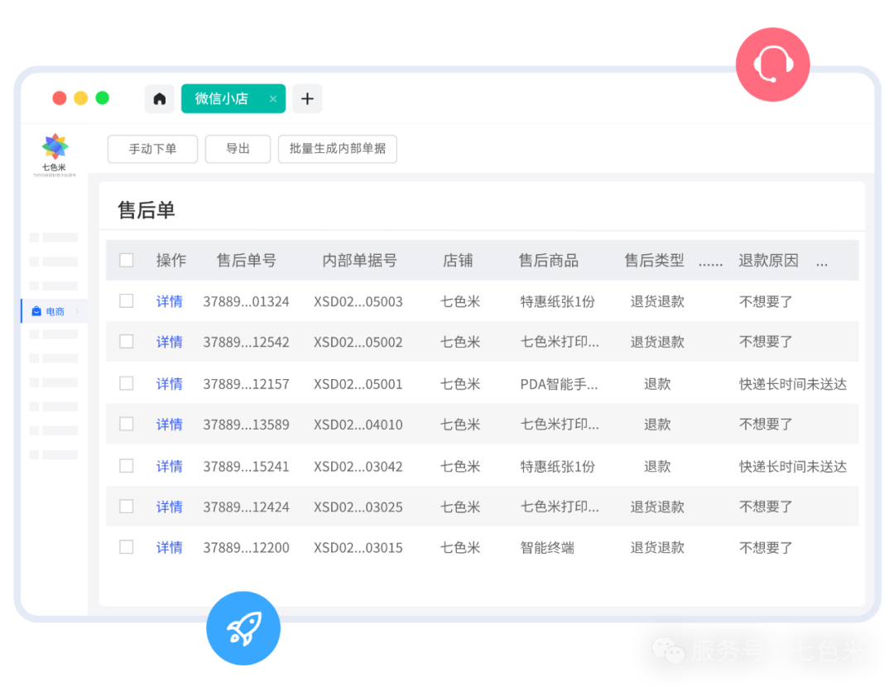
Task: Click 批量生成内部单据 button
Action: 337,149
